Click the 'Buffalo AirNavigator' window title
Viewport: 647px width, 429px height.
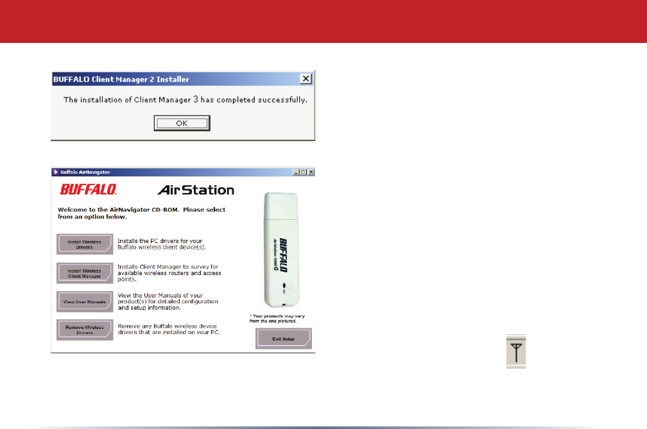click(x=85, y=172)
